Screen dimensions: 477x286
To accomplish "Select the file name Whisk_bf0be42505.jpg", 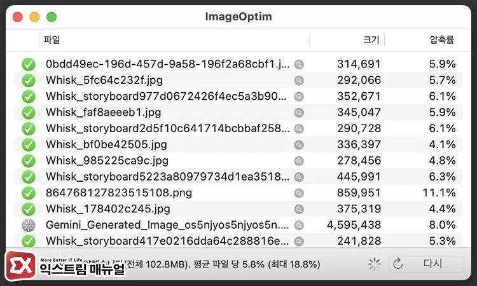I will tap(106, 145).
